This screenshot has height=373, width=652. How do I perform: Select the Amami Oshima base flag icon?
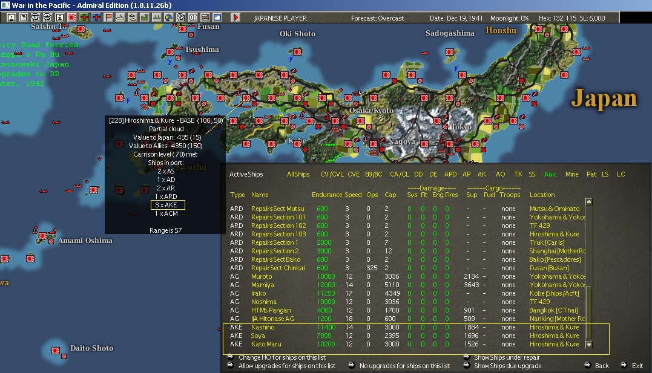[x=43, y=236]
